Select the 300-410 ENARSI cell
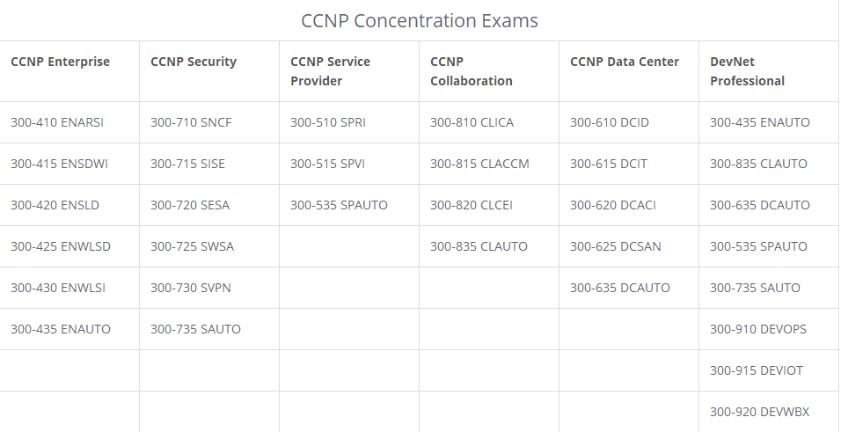The height and width of the screenshot is (432, 841). [57, 122]
